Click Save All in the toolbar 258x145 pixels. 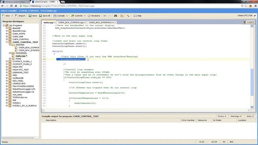(x=45, y=16)
